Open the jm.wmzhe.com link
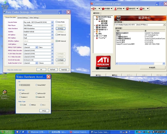The image size is (167, 134). pyautogui.click(x=15, y=70)
